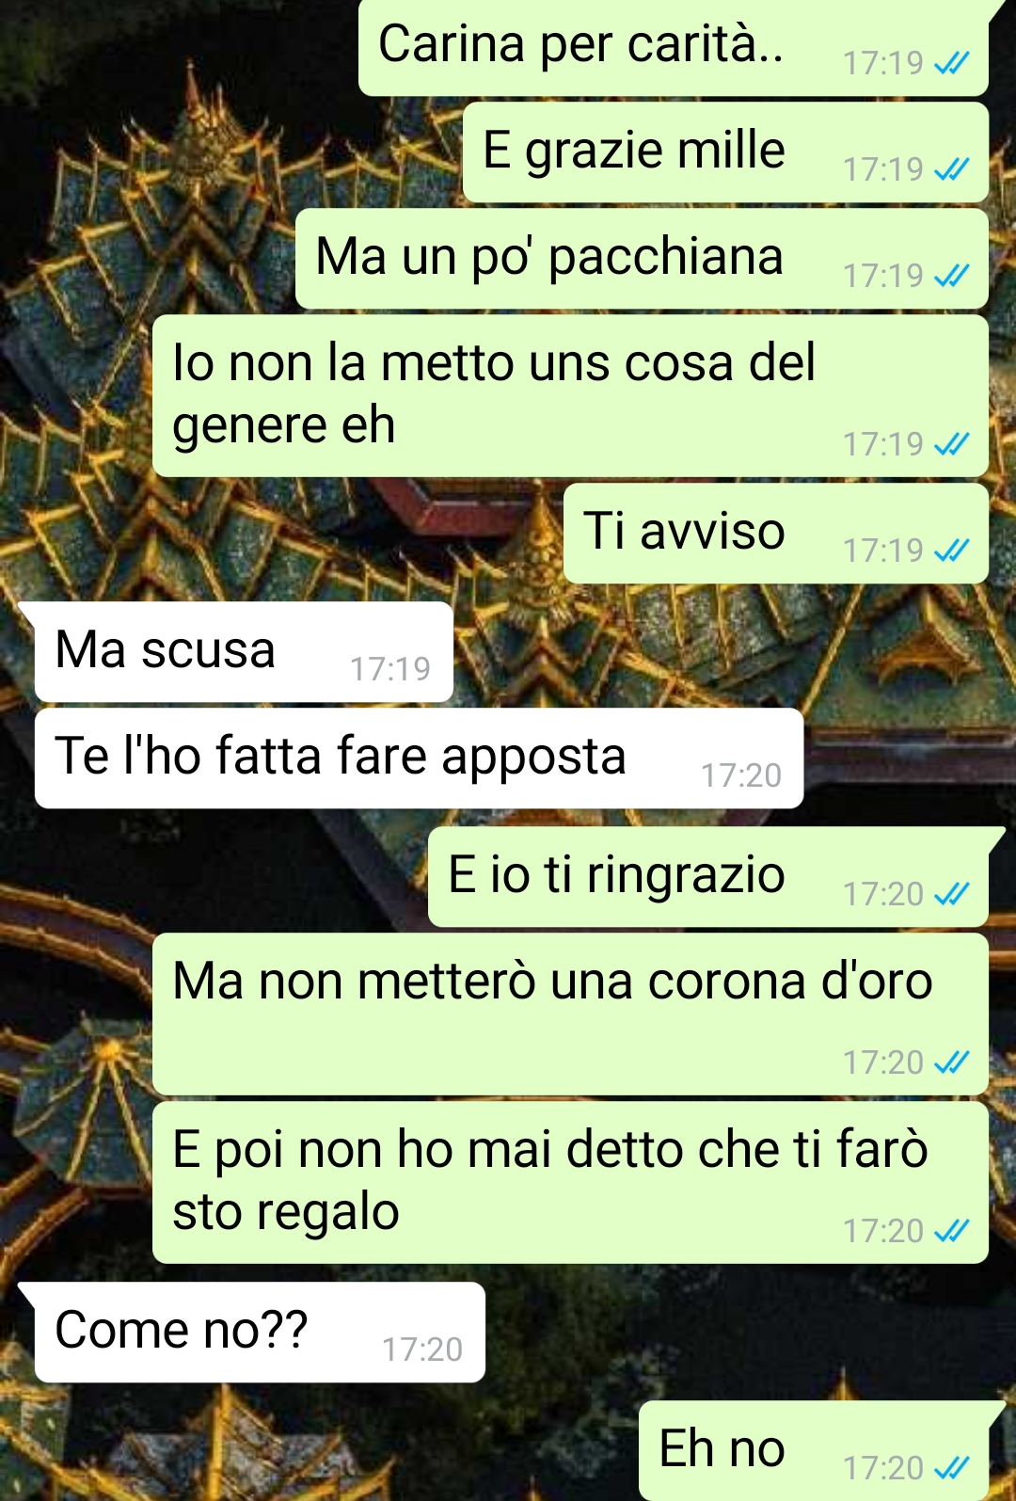
Task: Select the 'Eh no' message bubble
Action: click(x=814, y=1451)
